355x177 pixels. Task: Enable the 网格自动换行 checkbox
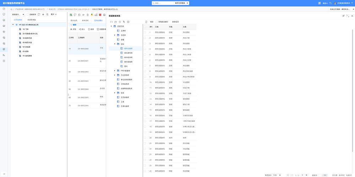[x=157, y=22]
